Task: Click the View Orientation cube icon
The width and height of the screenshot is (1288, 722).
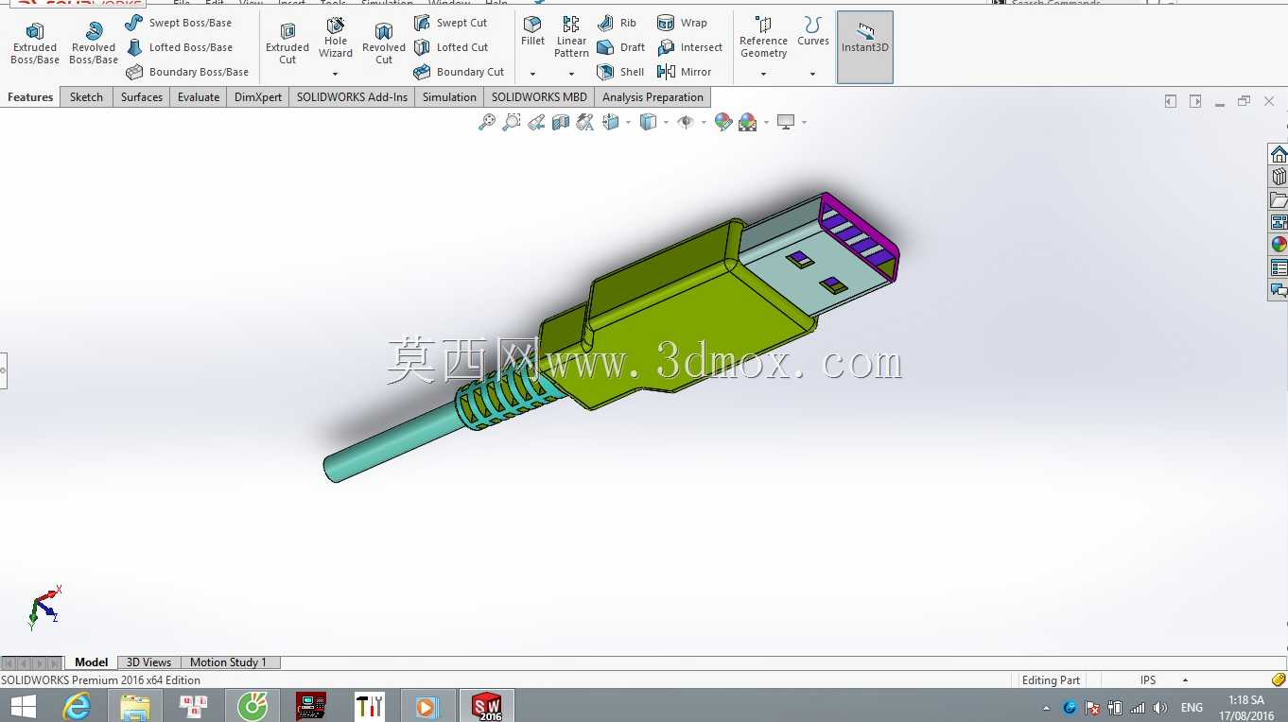Action: (610, 122)
